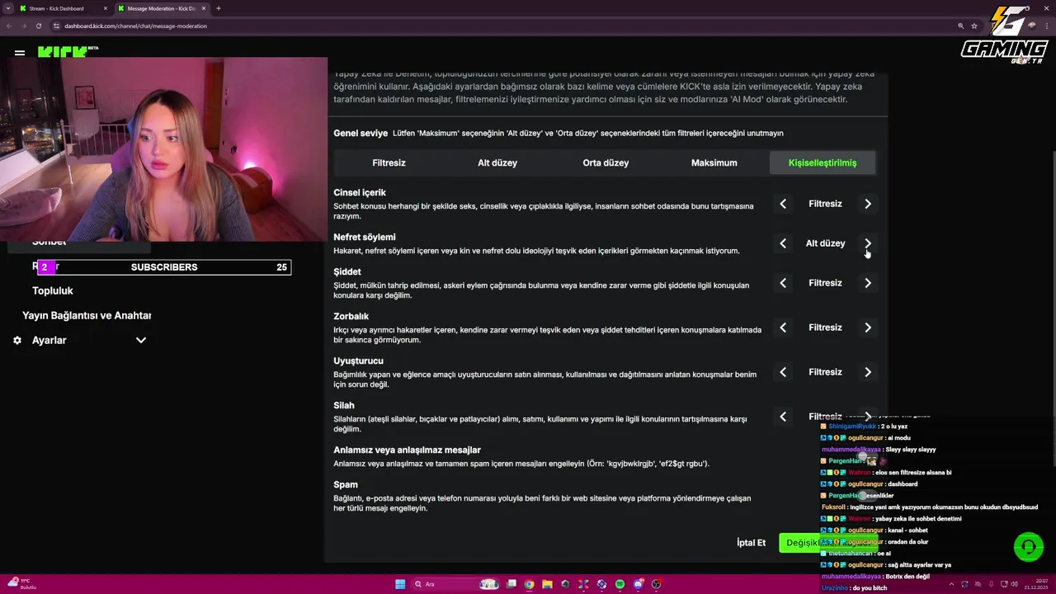Image resolution: width=1056 pixels, height=594 pixels.
Task: Click the green Kick logo
Action: point(63,51)
